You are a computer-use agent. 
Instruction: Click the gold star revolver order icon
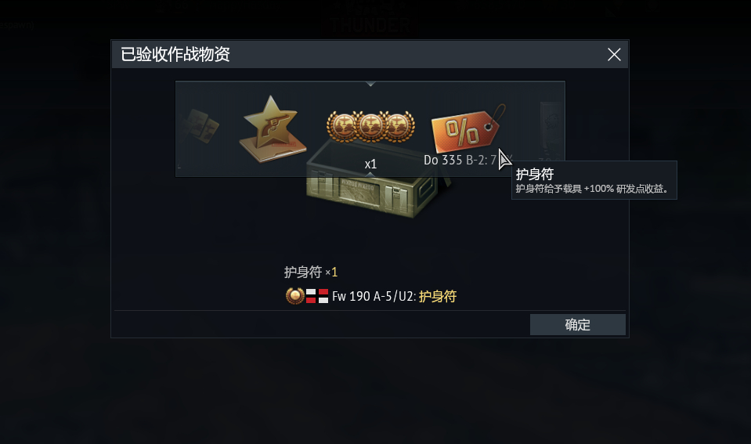click(x=273, y=128)
